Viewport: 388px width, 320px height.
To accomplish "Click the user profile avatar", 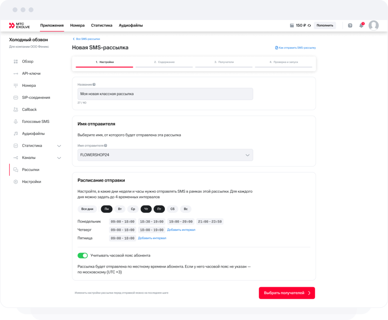I will pos(374,25).
